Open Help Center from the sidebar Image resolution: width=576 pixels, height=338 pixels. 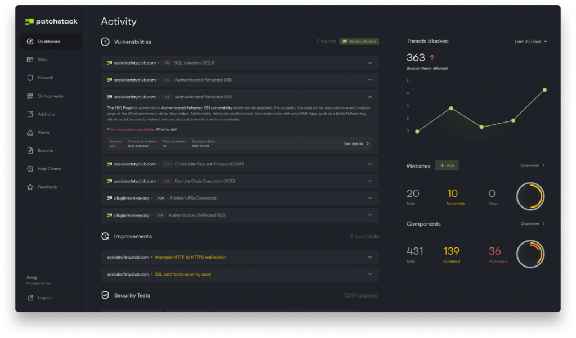pyautogui.click(x=49, y=169)
